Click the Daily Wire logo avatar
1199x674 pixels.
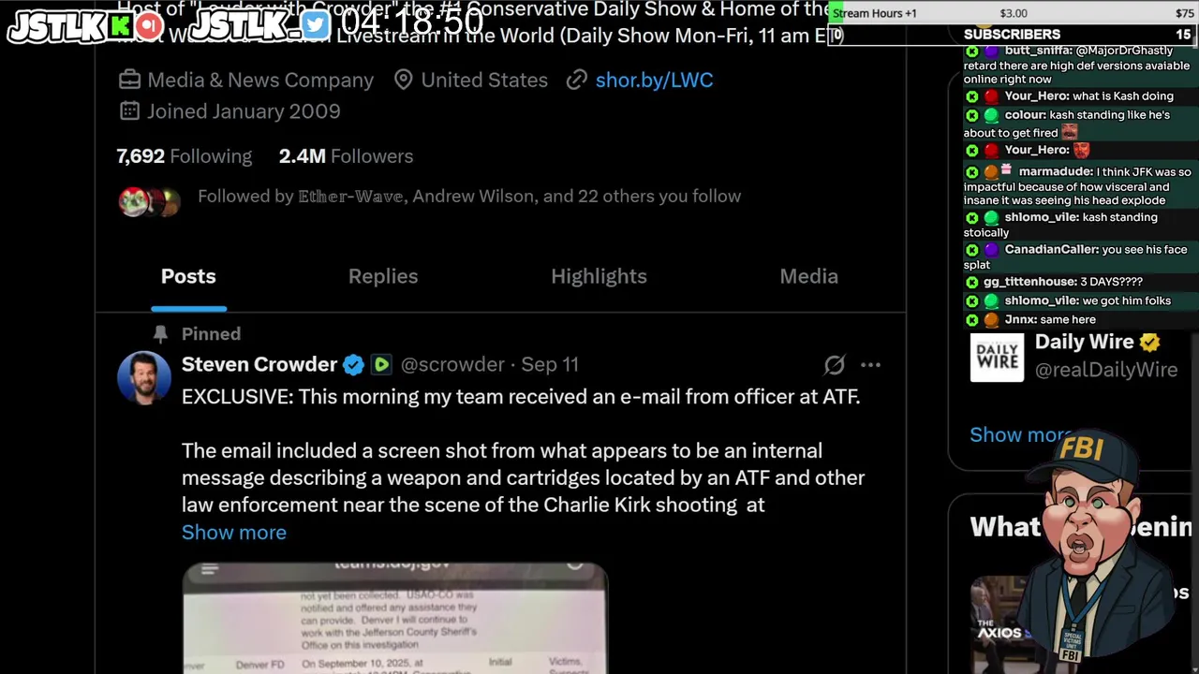[997, 357]
